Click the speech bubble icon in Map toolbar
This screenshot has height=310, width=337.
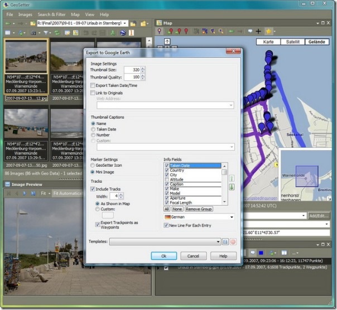250,31
